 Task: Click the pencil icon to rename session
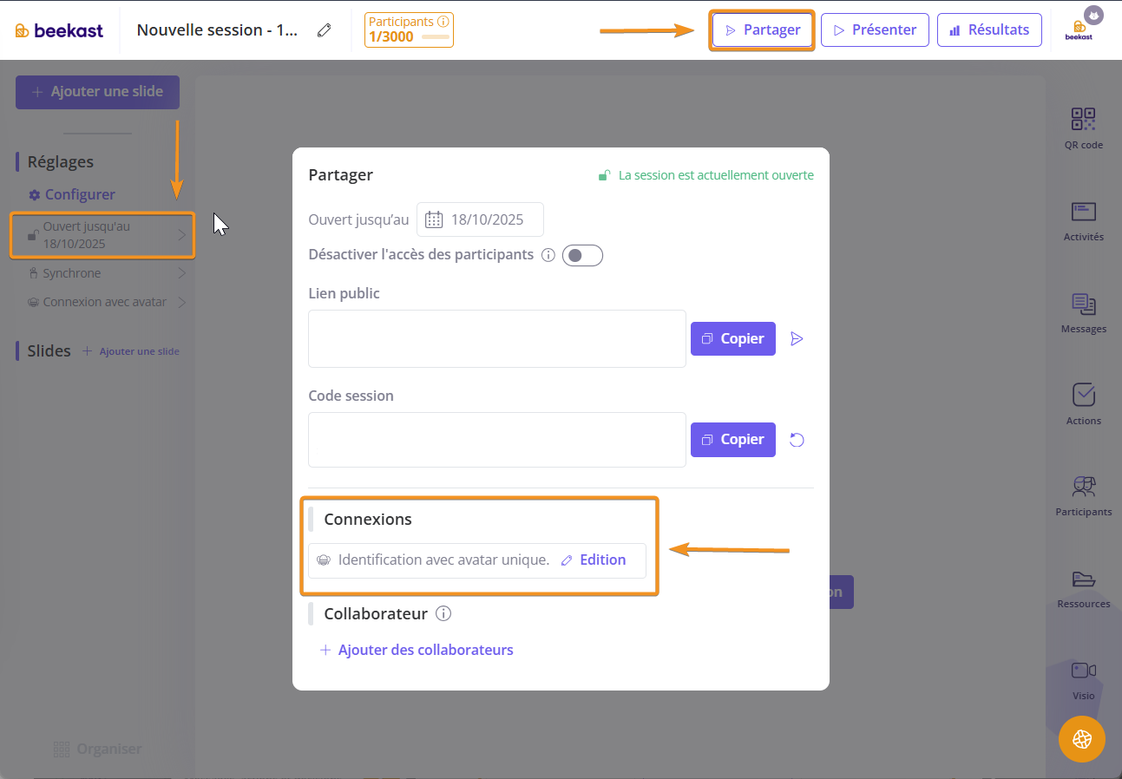coord(325,30)
